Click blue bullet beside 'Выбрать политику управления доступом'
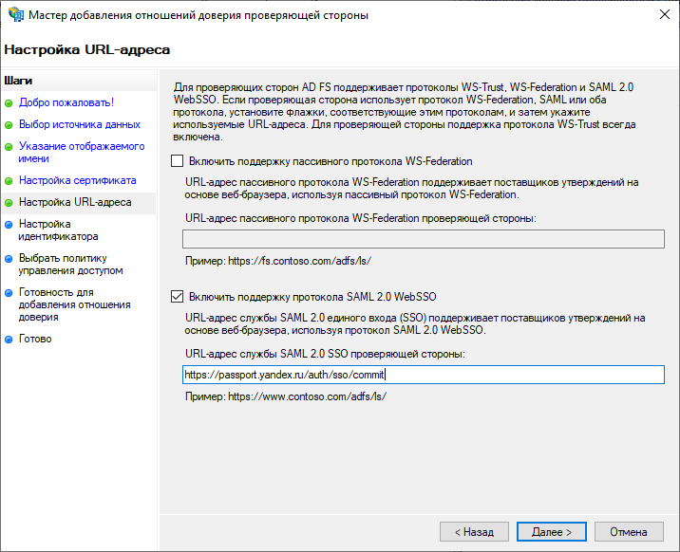Viewport: 680px width, 552px height. [x=9, y=259]
